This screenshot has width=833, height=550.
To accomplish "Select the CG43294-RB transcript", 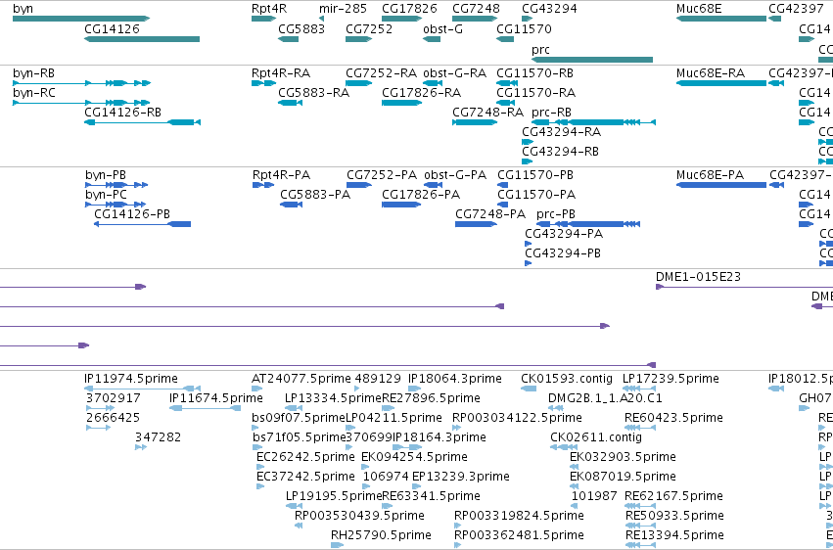I will pyautogui.click(x=527, y=161).
